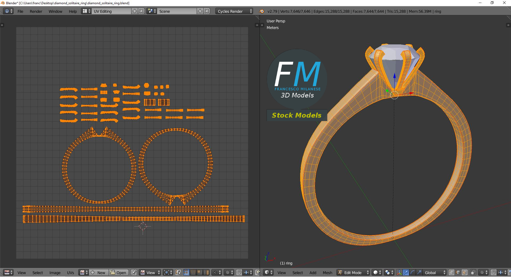
Task: Enable the translate manipulator arrow icon
Action: [406, 272]
